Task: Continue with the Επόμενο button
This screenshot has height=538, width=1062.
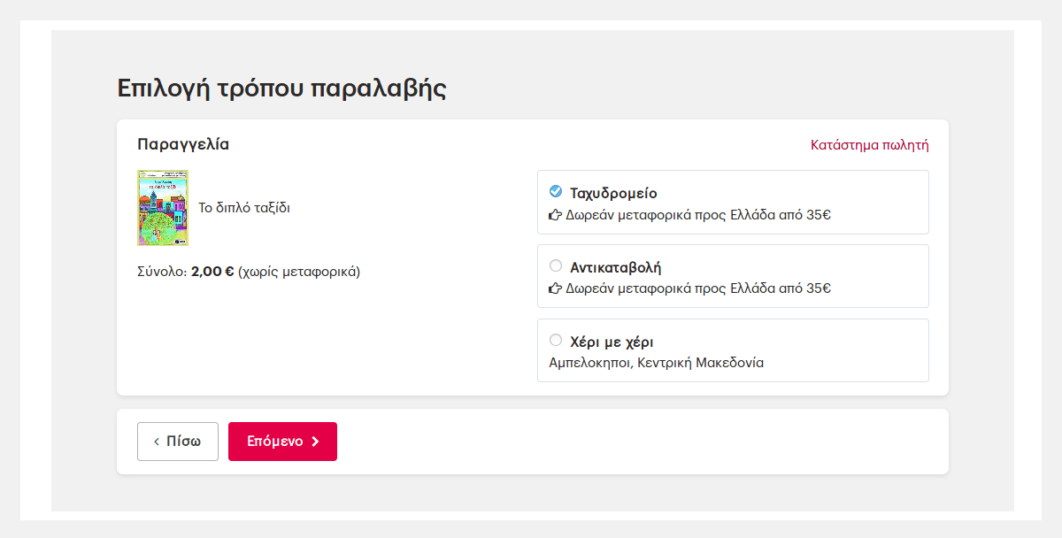Action: pyautogui.click(x=282, y=442)
